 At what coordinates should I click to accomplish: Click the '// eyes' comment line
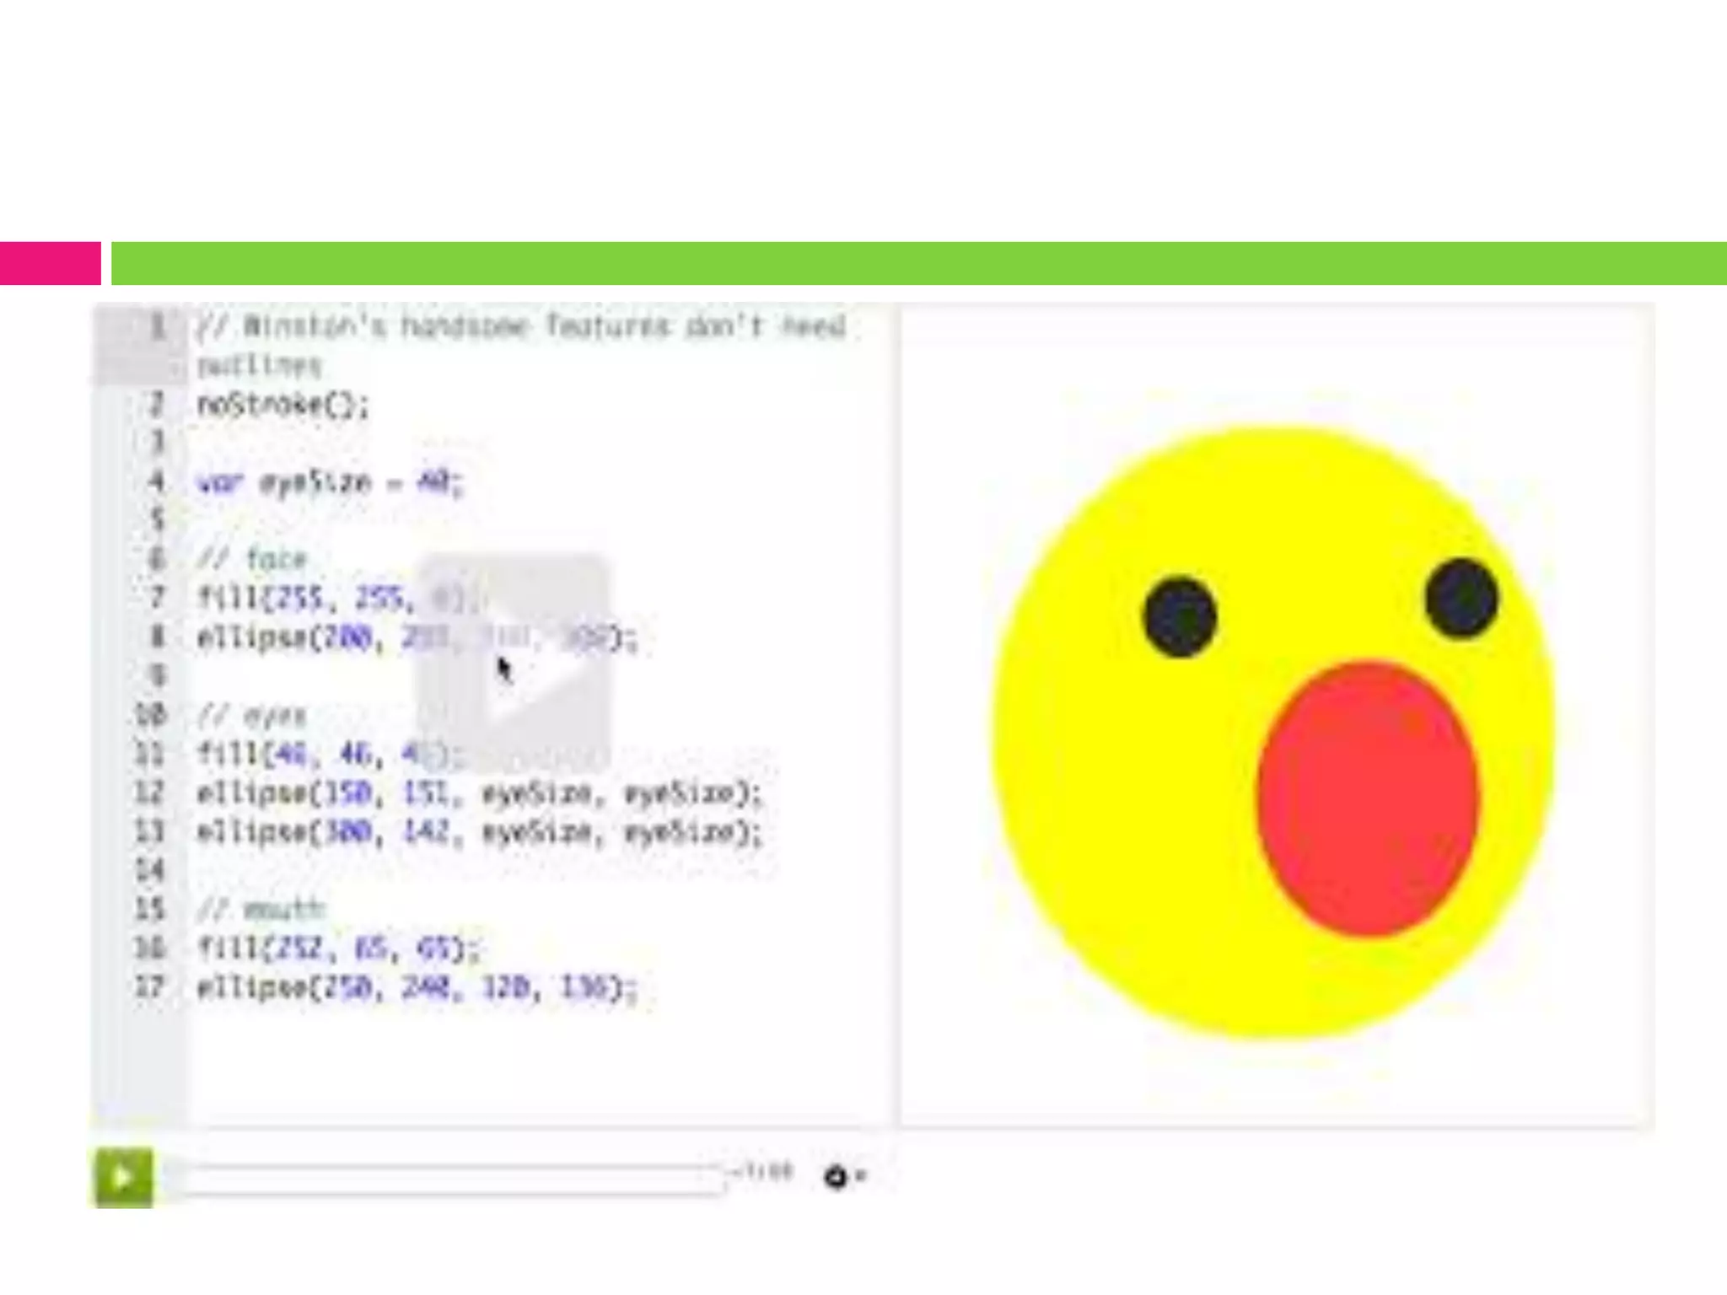point(251,716)
